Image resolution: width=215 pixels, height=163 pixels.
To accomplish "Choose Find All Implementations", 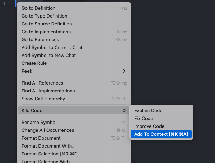I will [x=74, y=91].
